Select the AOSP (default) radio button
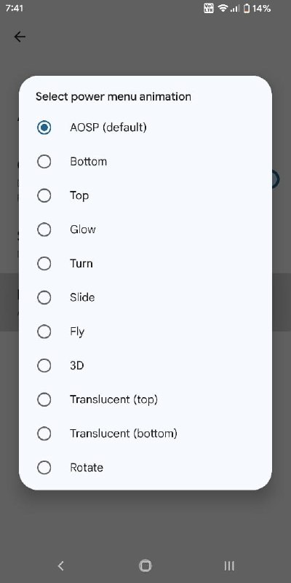The height and width of the screenshot is (583, 291). point(44,128)
